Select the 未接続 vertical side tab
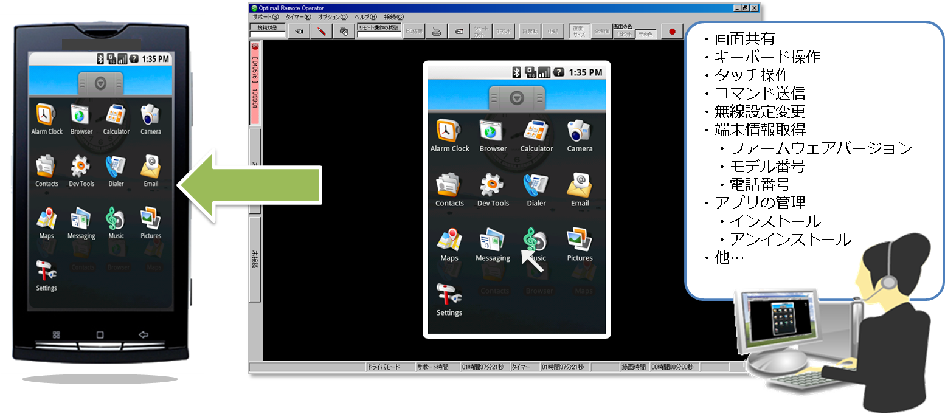 [x=255, y=258]
